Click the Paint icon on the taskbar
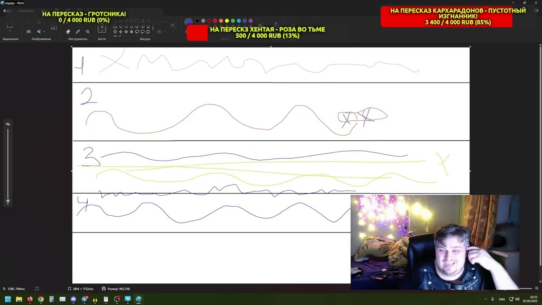Screen dimensions: 542x305 tap(138, 299)
